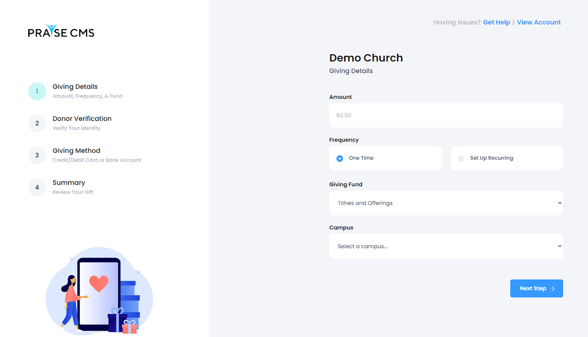588x337 pixels.
Task: Open the View Account link
Action: click(x=539, y=22)
